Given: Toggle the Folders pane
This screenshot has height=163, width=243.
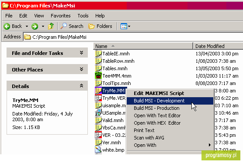Looking at the screenshot, I should click(x=100, y=26).
